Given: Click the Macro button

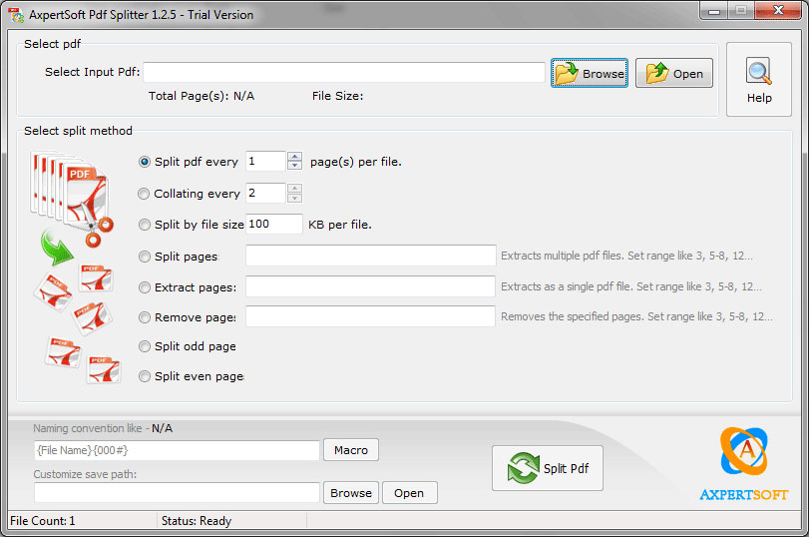Looking at the screenshot, I should 351,450.
